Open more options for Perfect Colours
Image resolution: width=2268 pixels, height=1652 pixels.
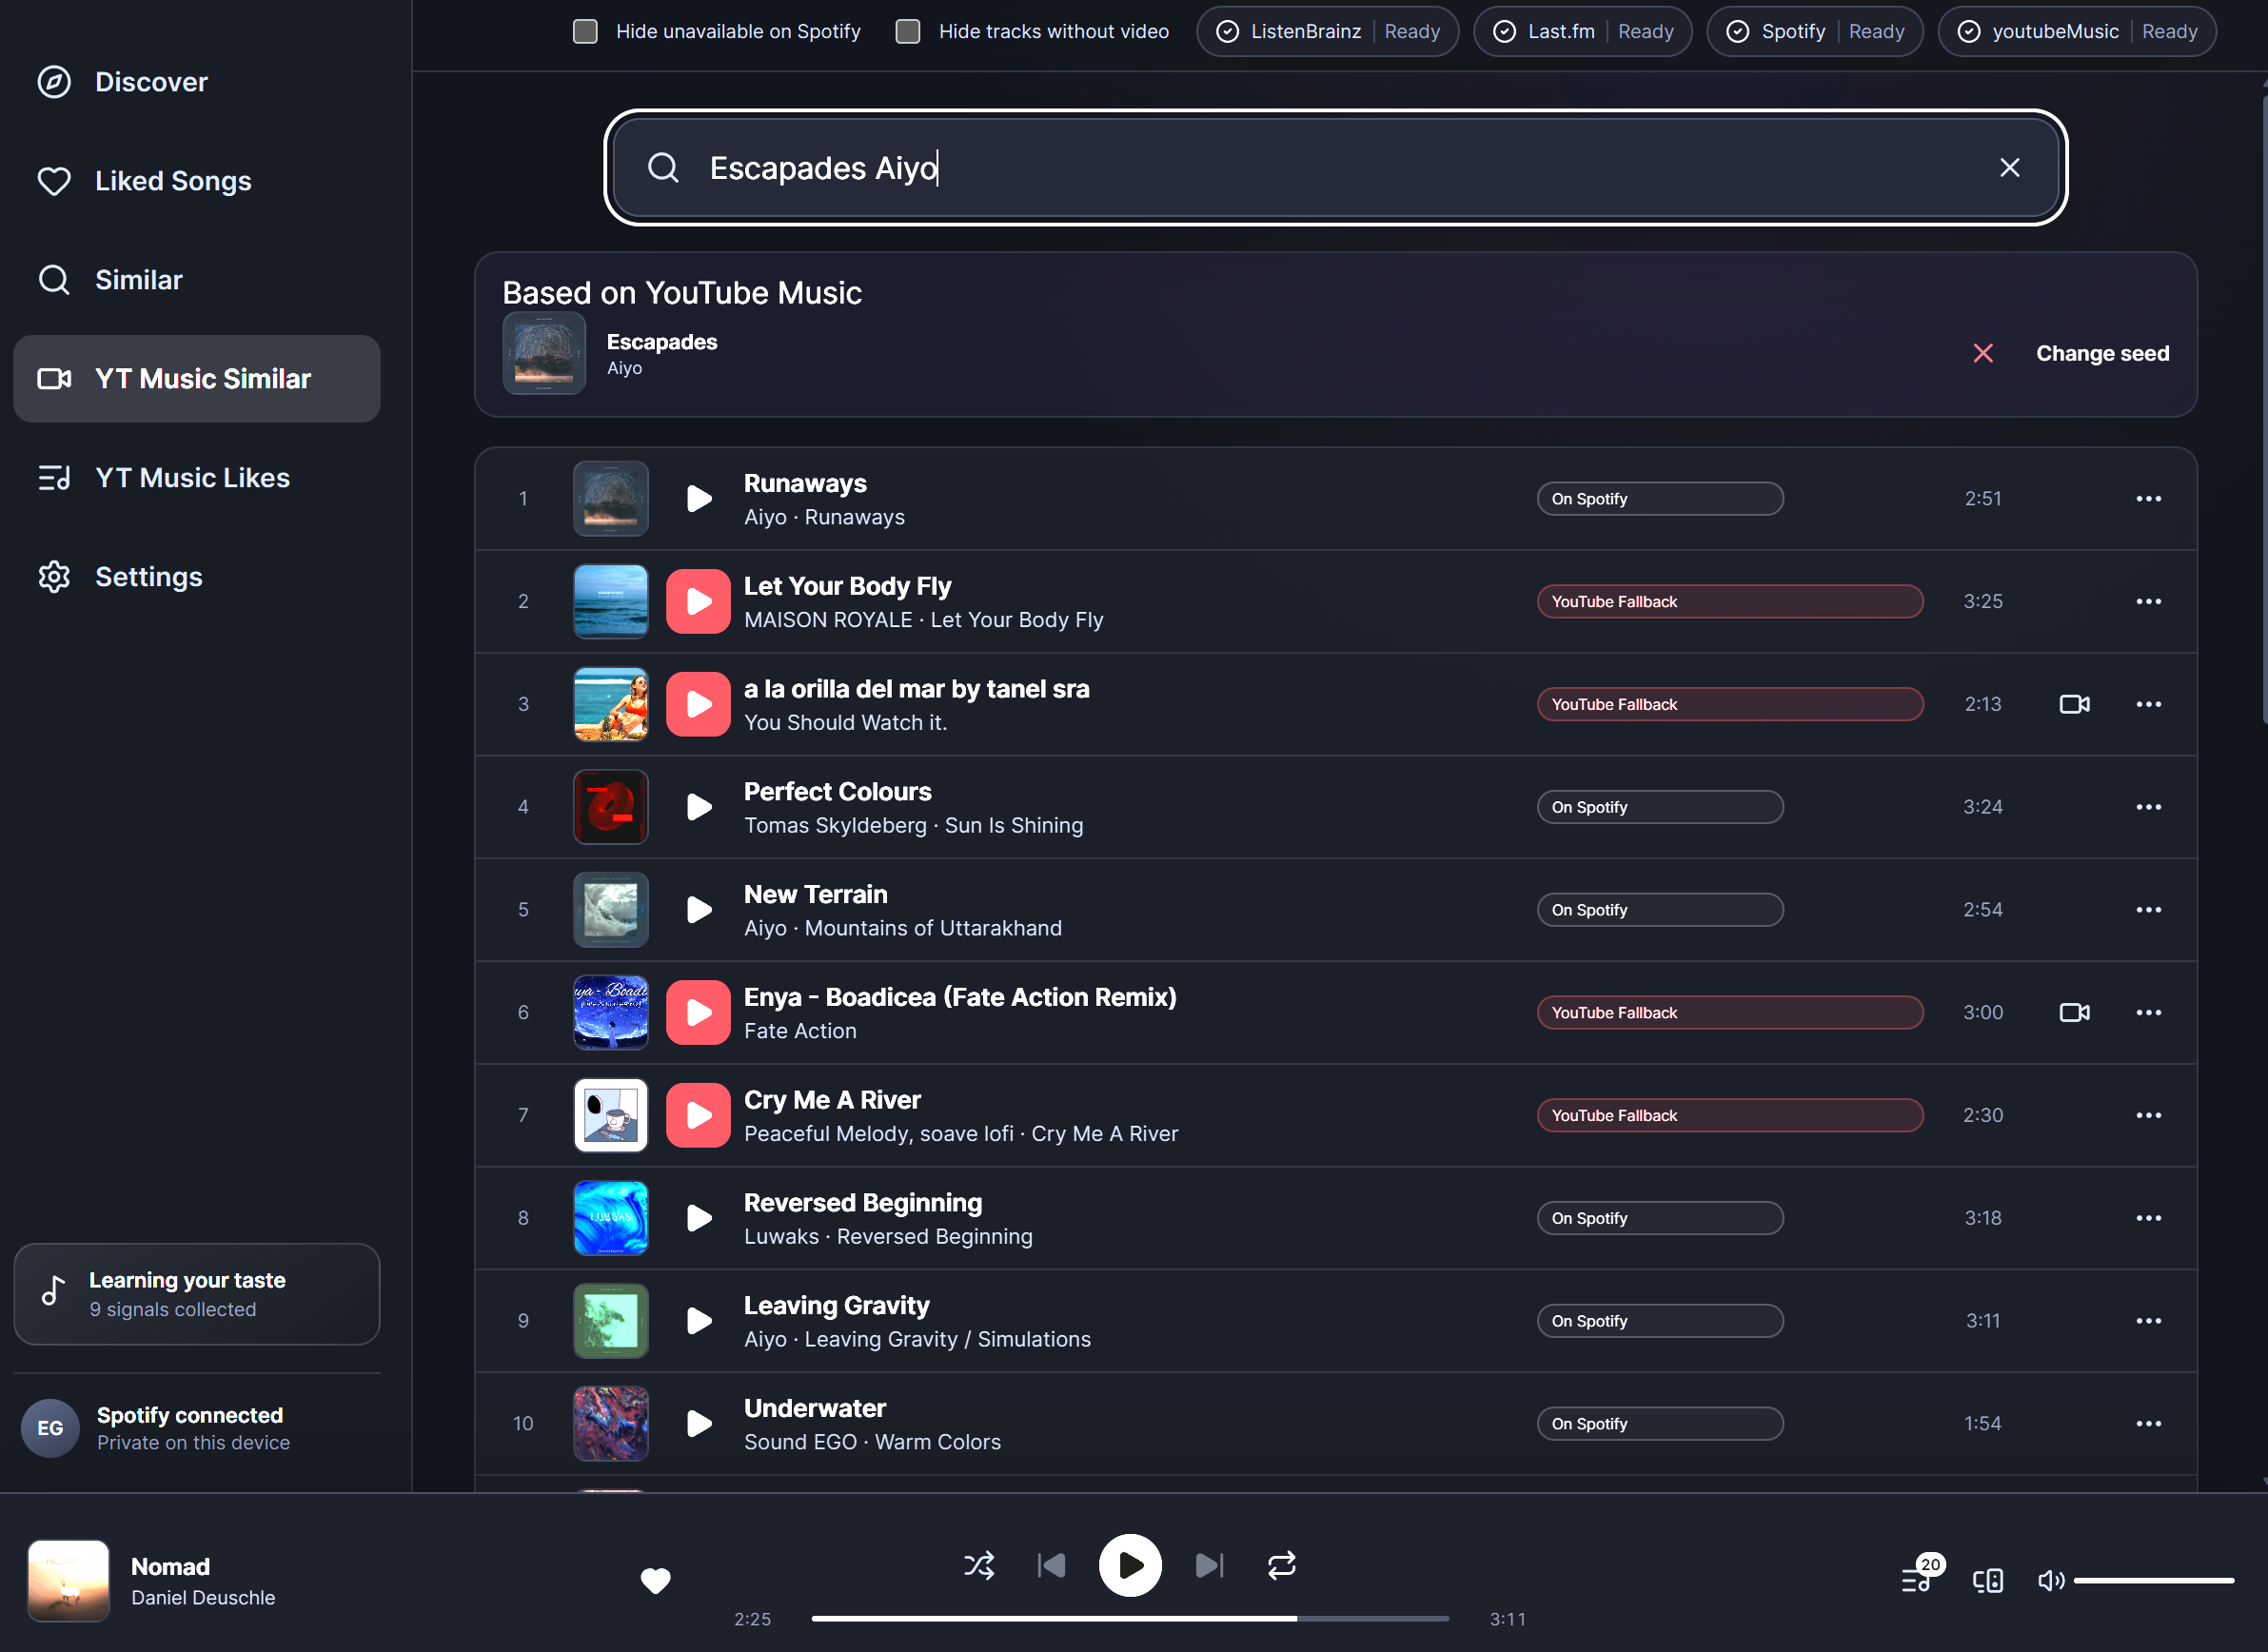coord(2149,807)
